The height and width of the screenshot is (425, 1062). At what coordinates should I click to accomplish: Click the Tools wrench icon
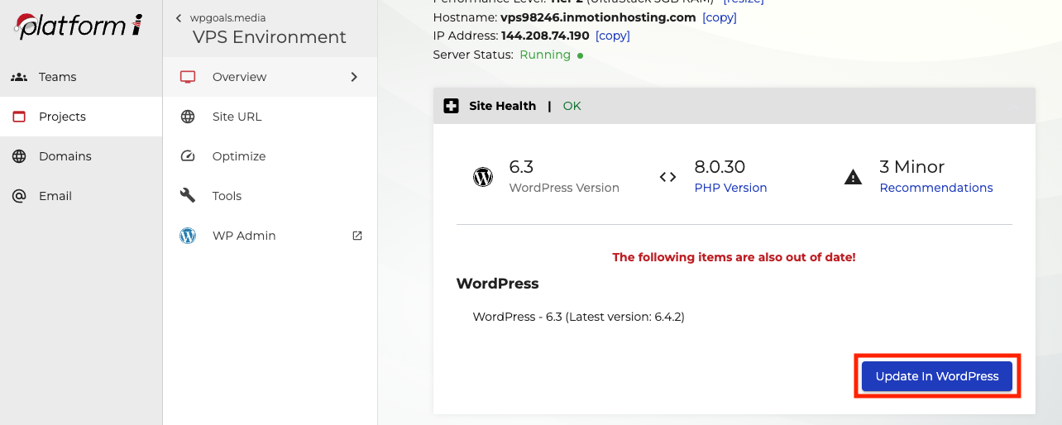click(x=188, y=196)
